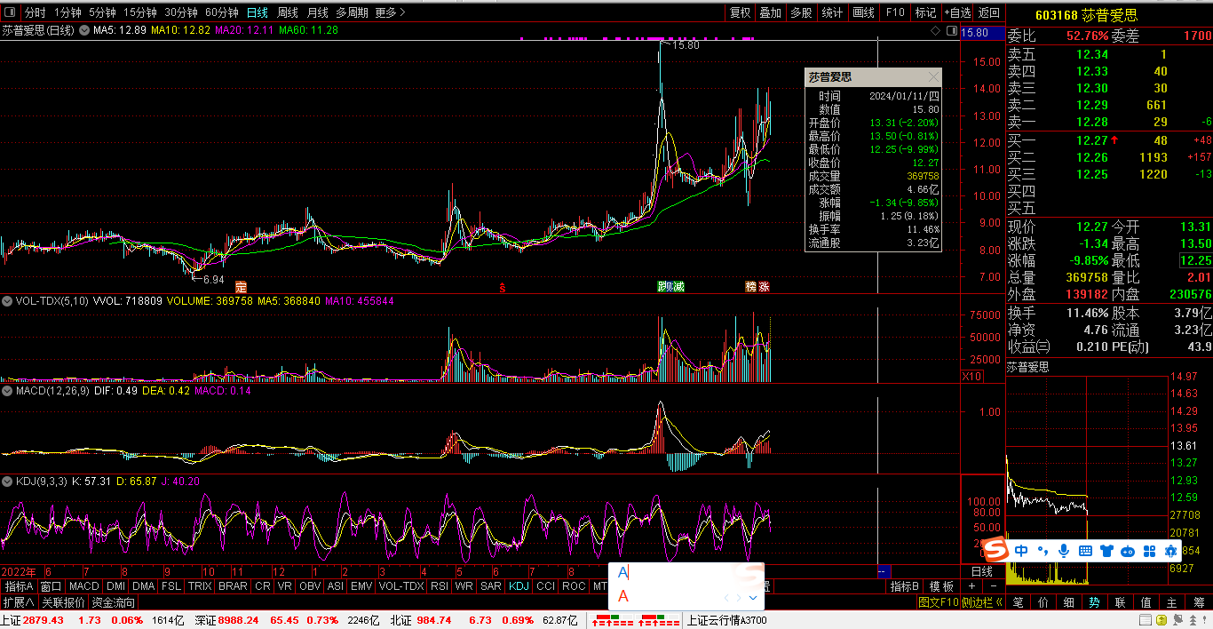The height and width of the screenshot is (629, 1213).
Task: Click the 多股 multi-stock button
Action: [802, 12]
